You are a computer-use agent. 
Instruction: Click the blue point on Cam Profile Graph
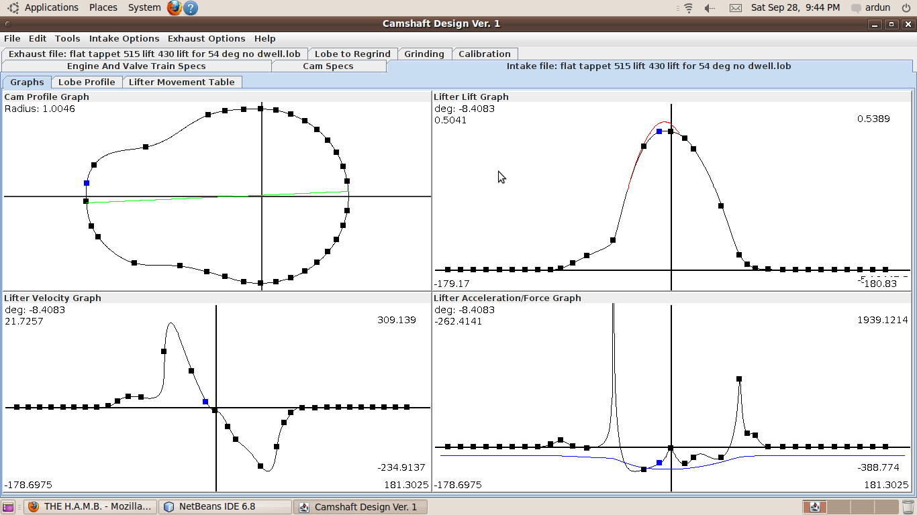(87, 183)
